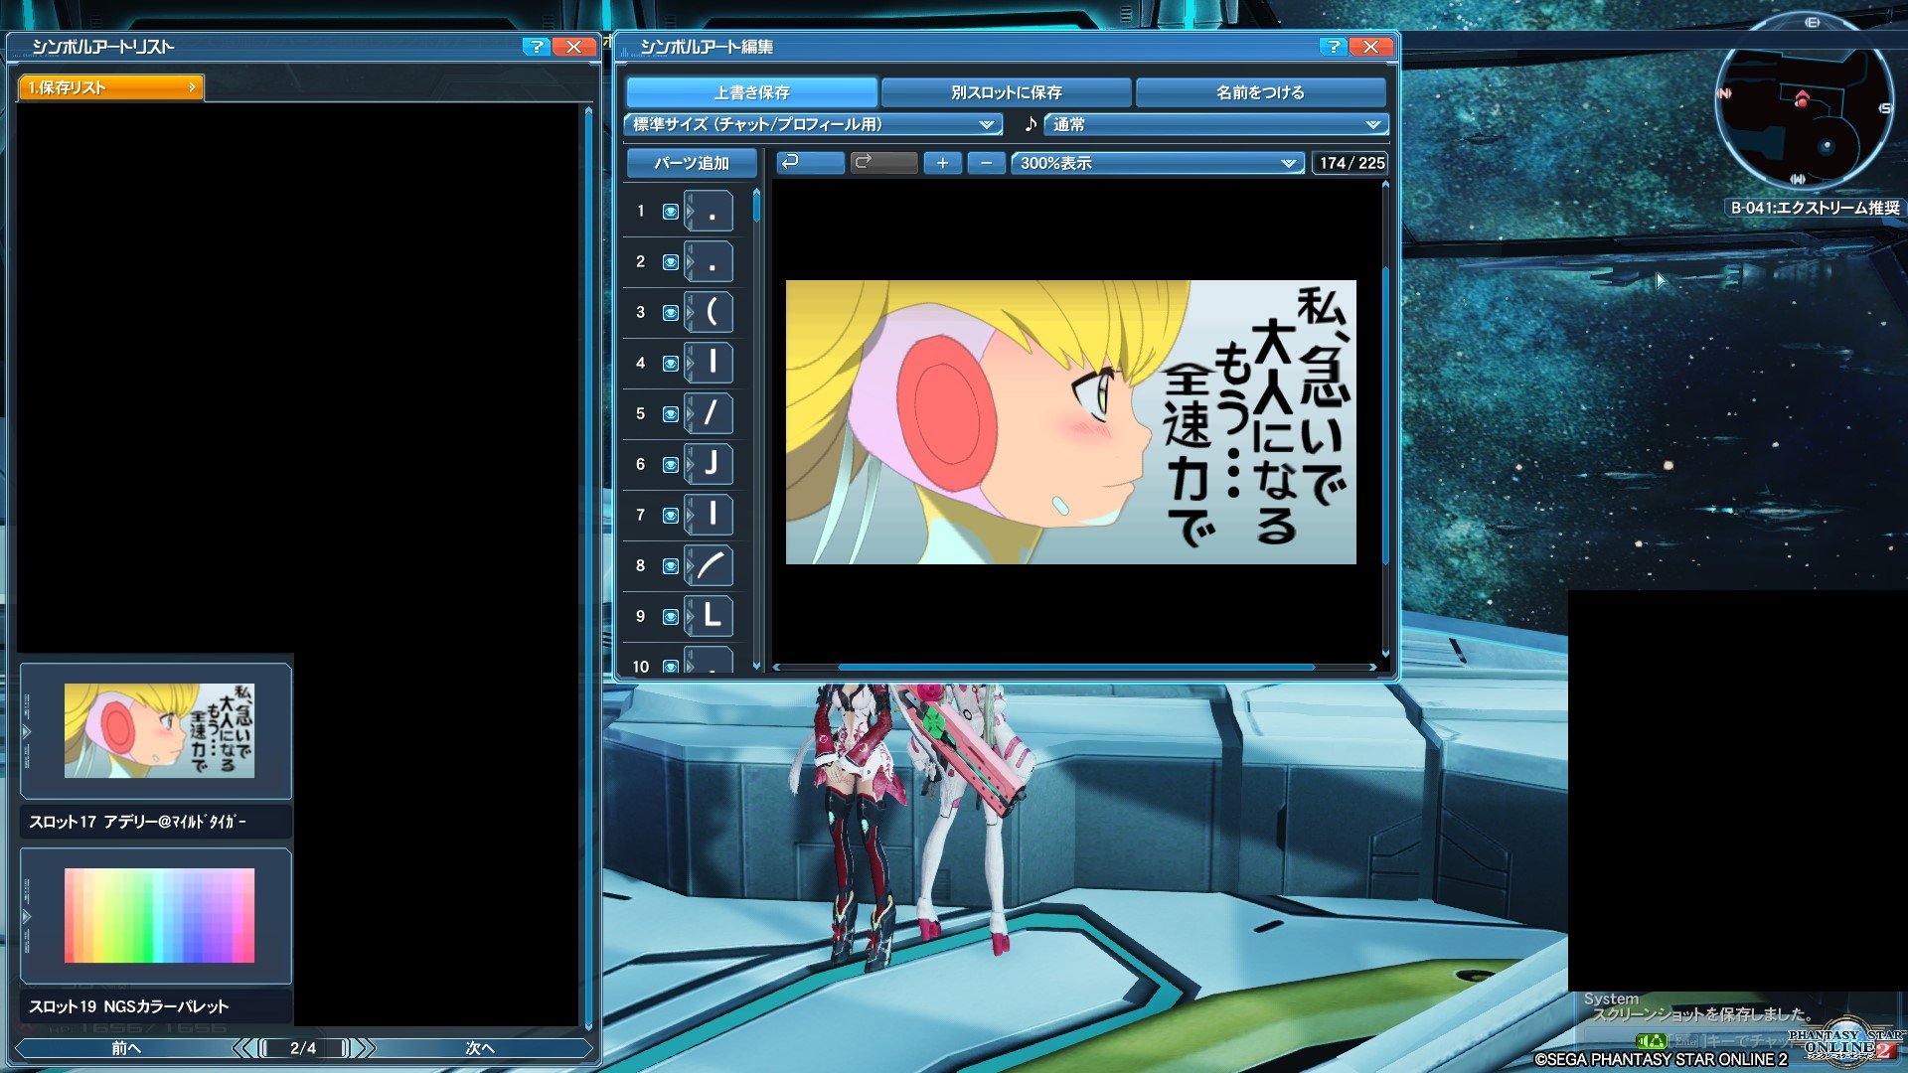Click the canvas vertical scrollbar
This screenshot has width=1908, height=1073.
1385,419
